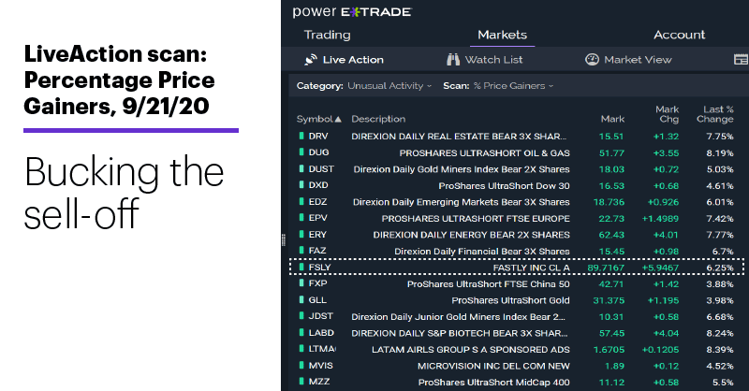Select the Live Action sub-tab
Screen dimensions: 749x391
(x=353, y=60)
